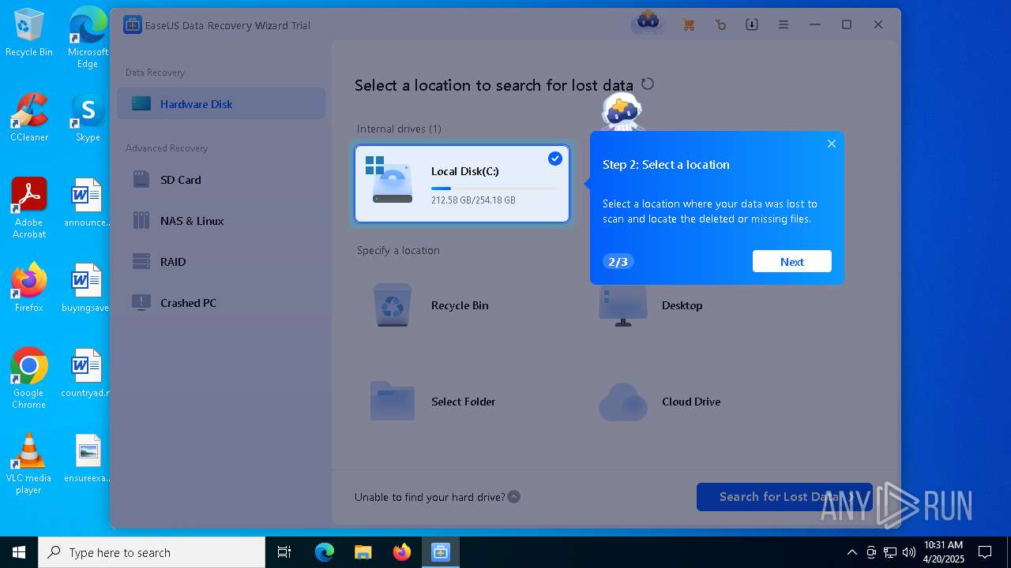Open Task View on taskbar

pyautogui.click(x=284, y=552)
